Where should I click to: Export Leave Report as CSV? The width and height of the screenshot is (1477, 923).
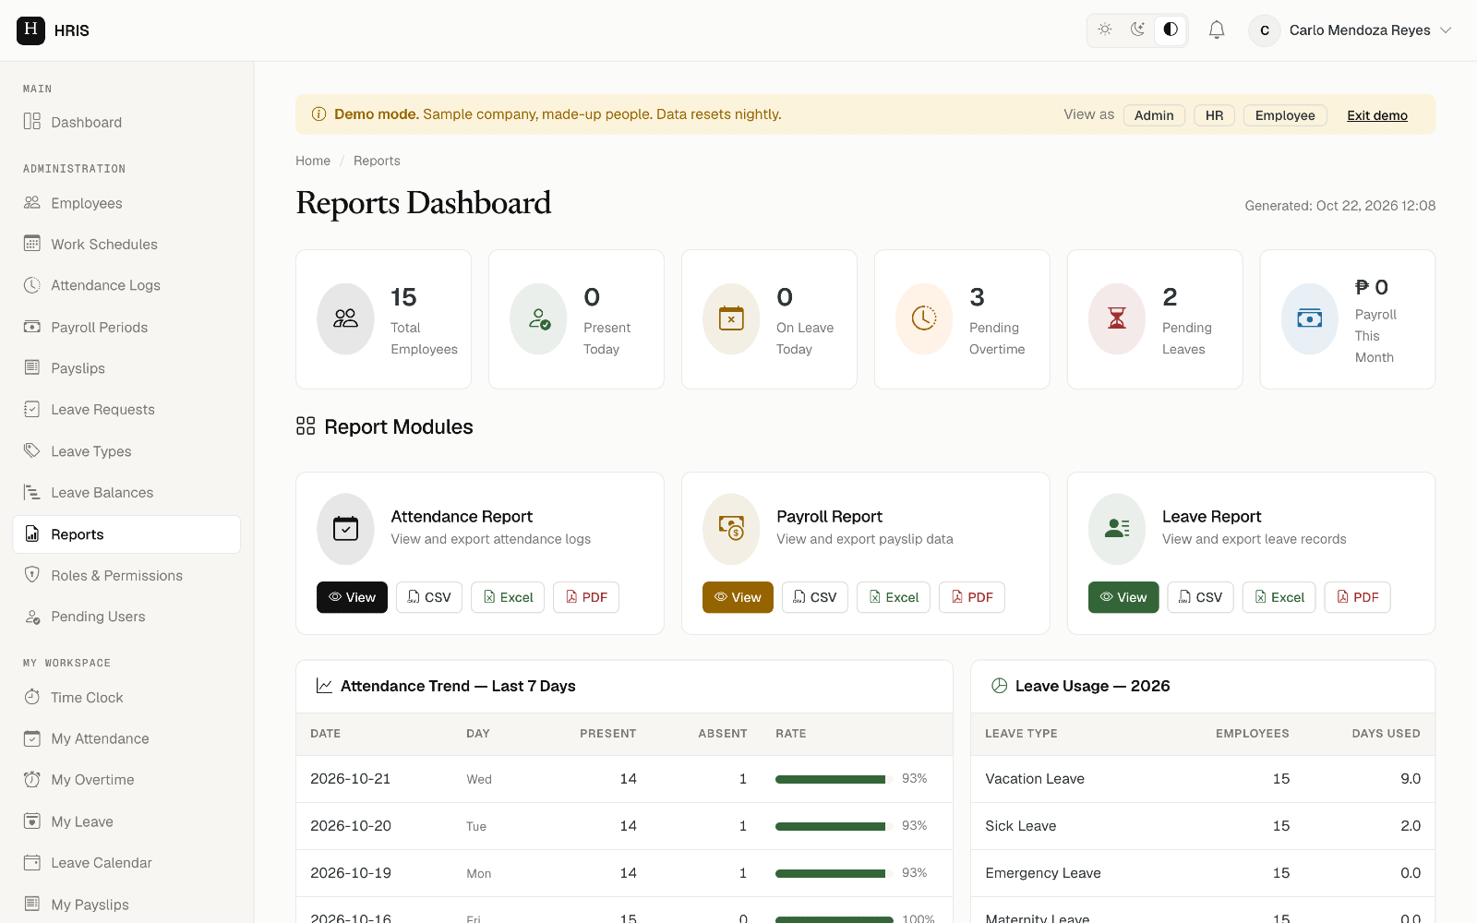(1200, 597)
